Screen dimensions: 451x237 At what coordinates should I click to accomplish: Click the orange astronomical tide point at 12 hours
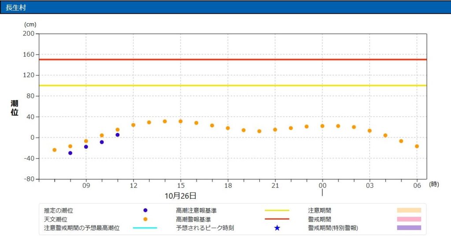(x=133, y=125)
